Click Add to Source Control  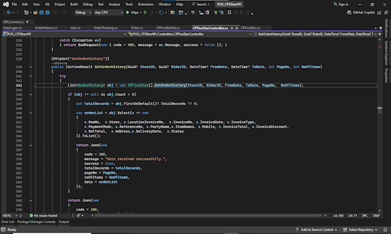pyautogui.click(x=316, y=229)
